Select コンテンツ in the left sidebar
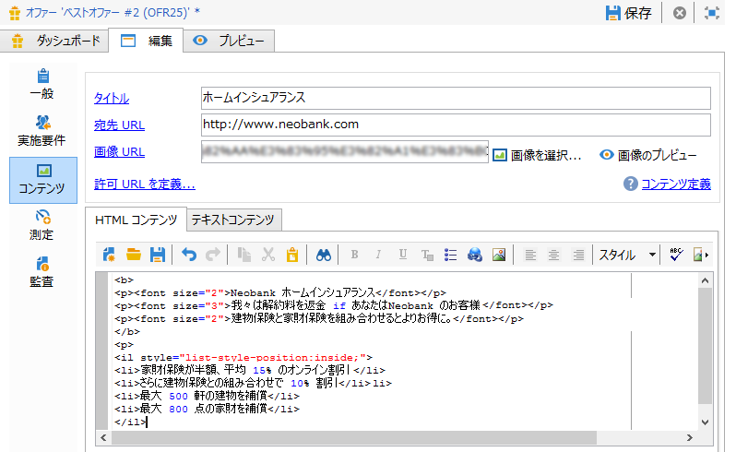Screen dimensions: 736x452 43,180
